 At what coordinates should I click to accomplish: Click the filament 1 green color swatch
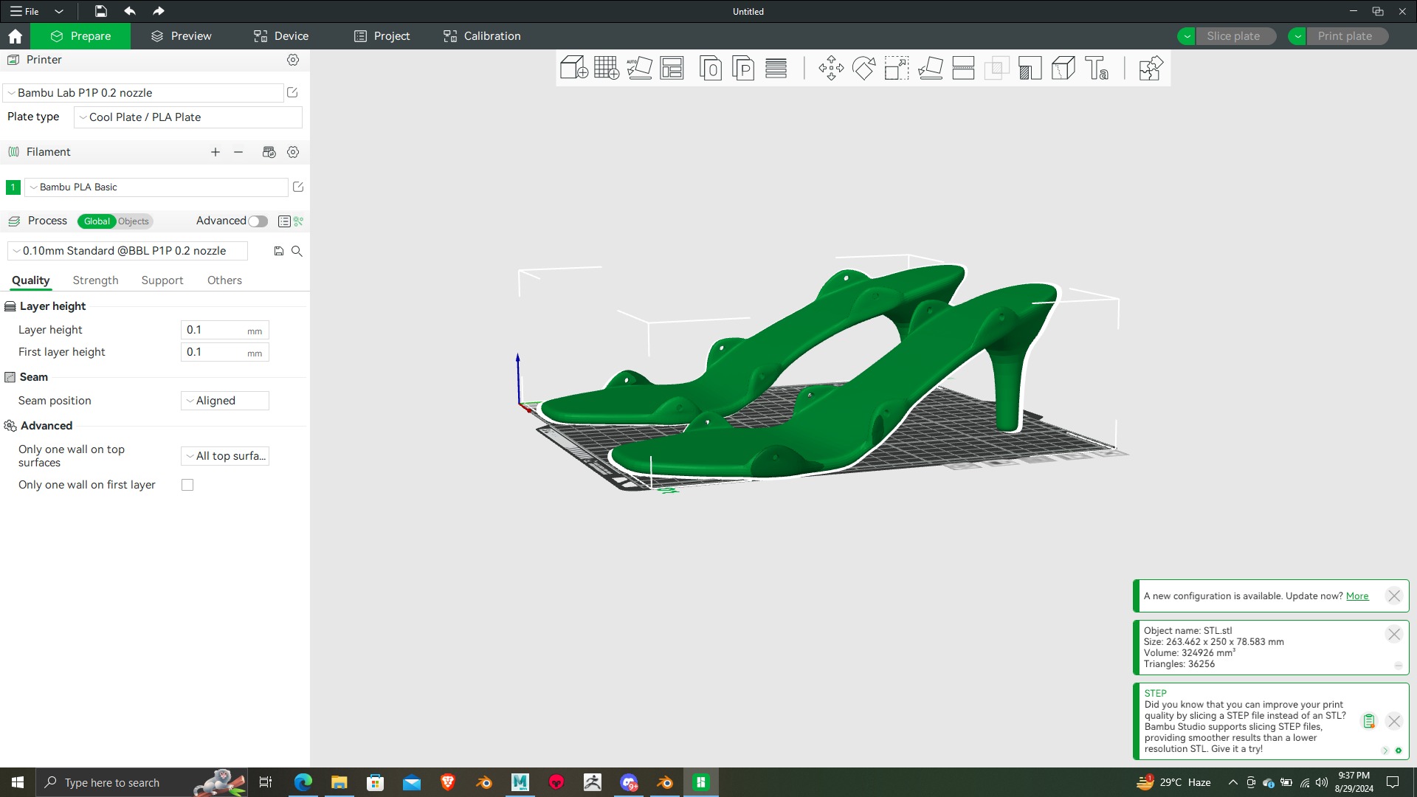13,187
